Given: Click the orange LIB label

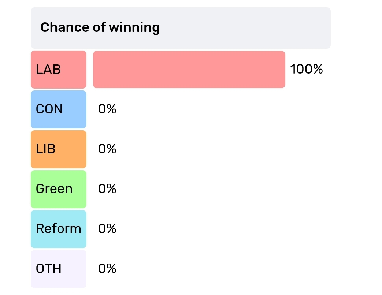Looking at the screenshot, I should (x=59, y=149).
